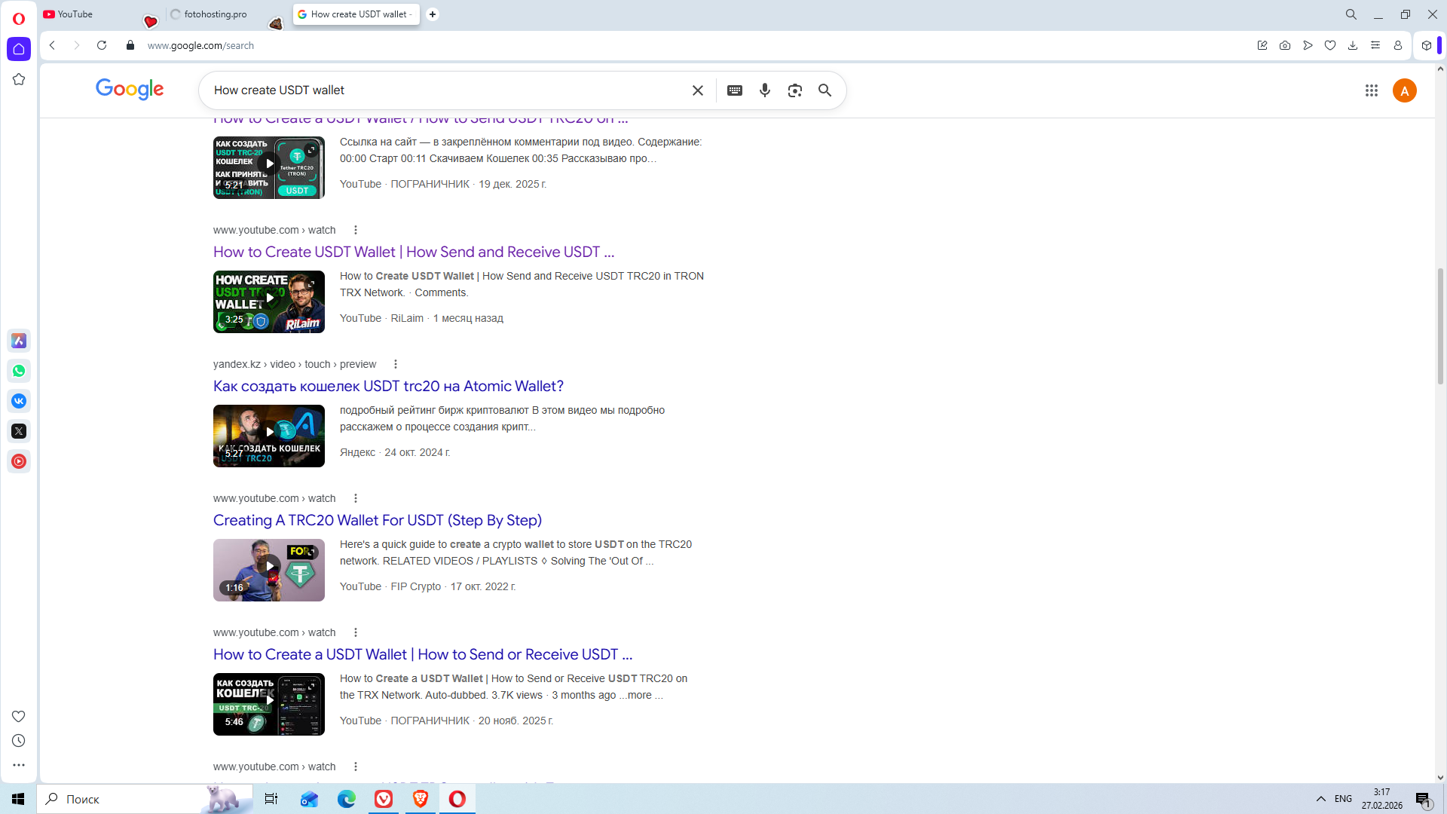This screenshot has height=814, width=1447.
Task: Click the on-screen keyboard icon in search bar
Action: (x=735, y=90)
